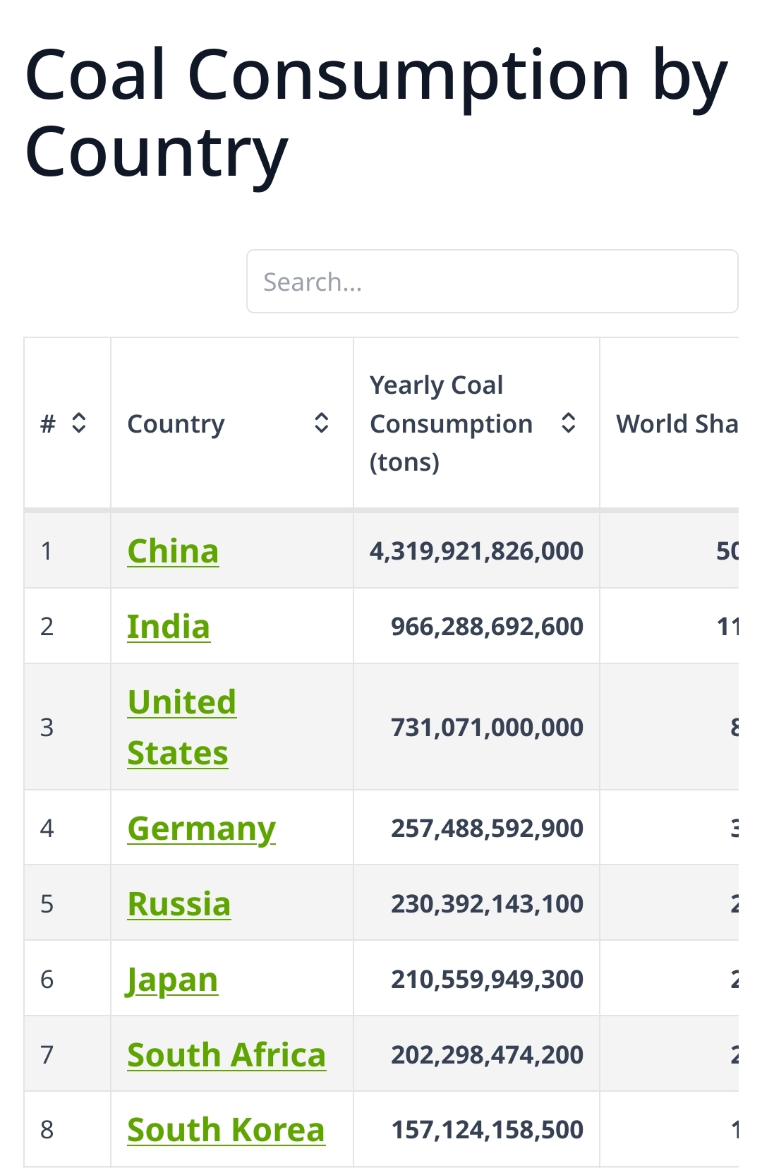Viewport: 762px width, 1168px height.
Task: Click the Country column header text
Action: pos(176,423)
